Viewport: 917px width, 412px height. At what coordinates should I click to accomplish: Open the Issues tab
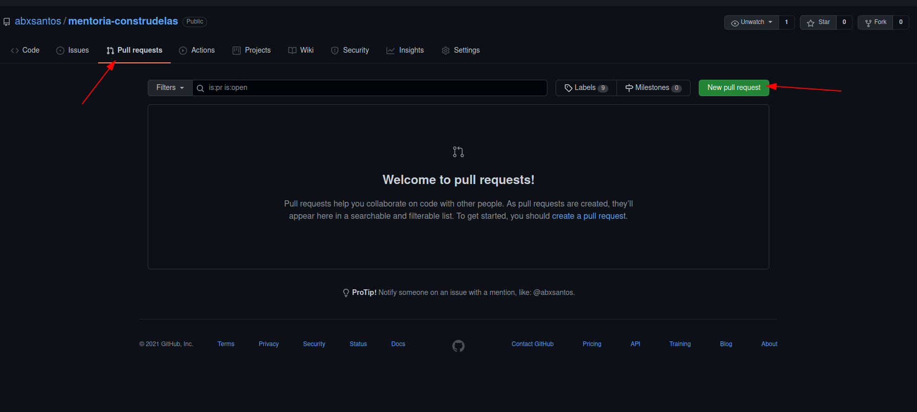click(73, 50)
